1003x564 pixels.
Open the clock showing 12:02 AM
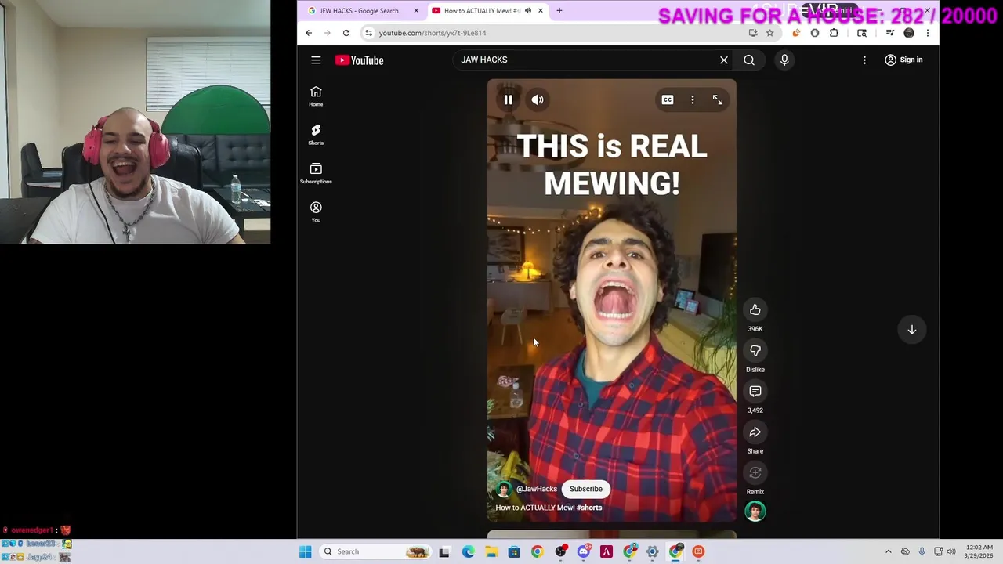(x=977, y=551)
